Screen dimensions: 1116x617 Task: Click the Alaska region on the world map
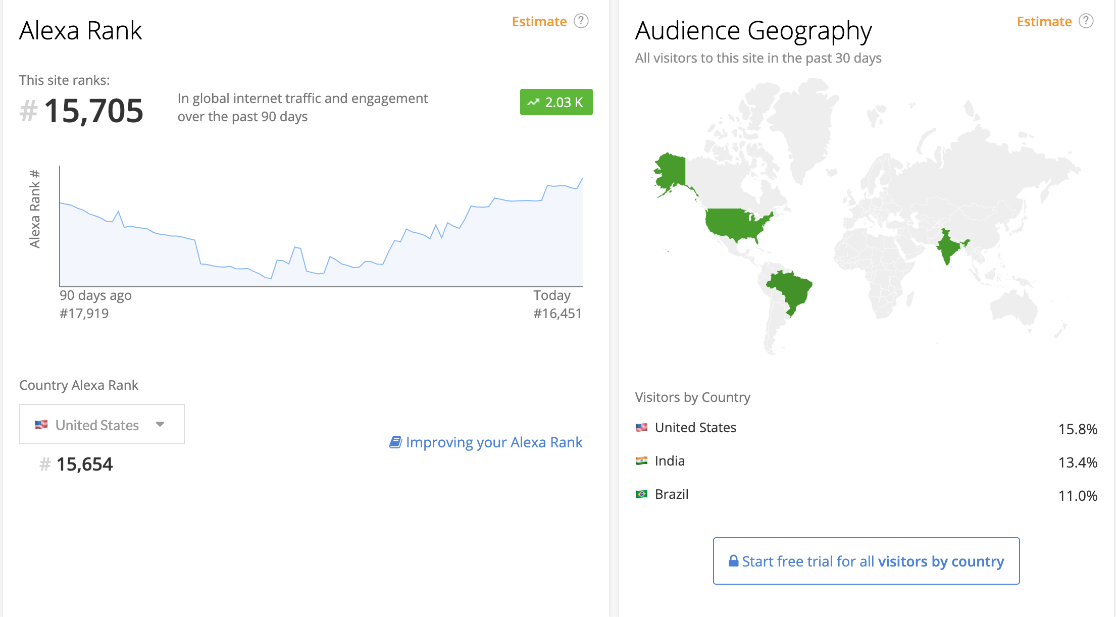coord(672,172)
